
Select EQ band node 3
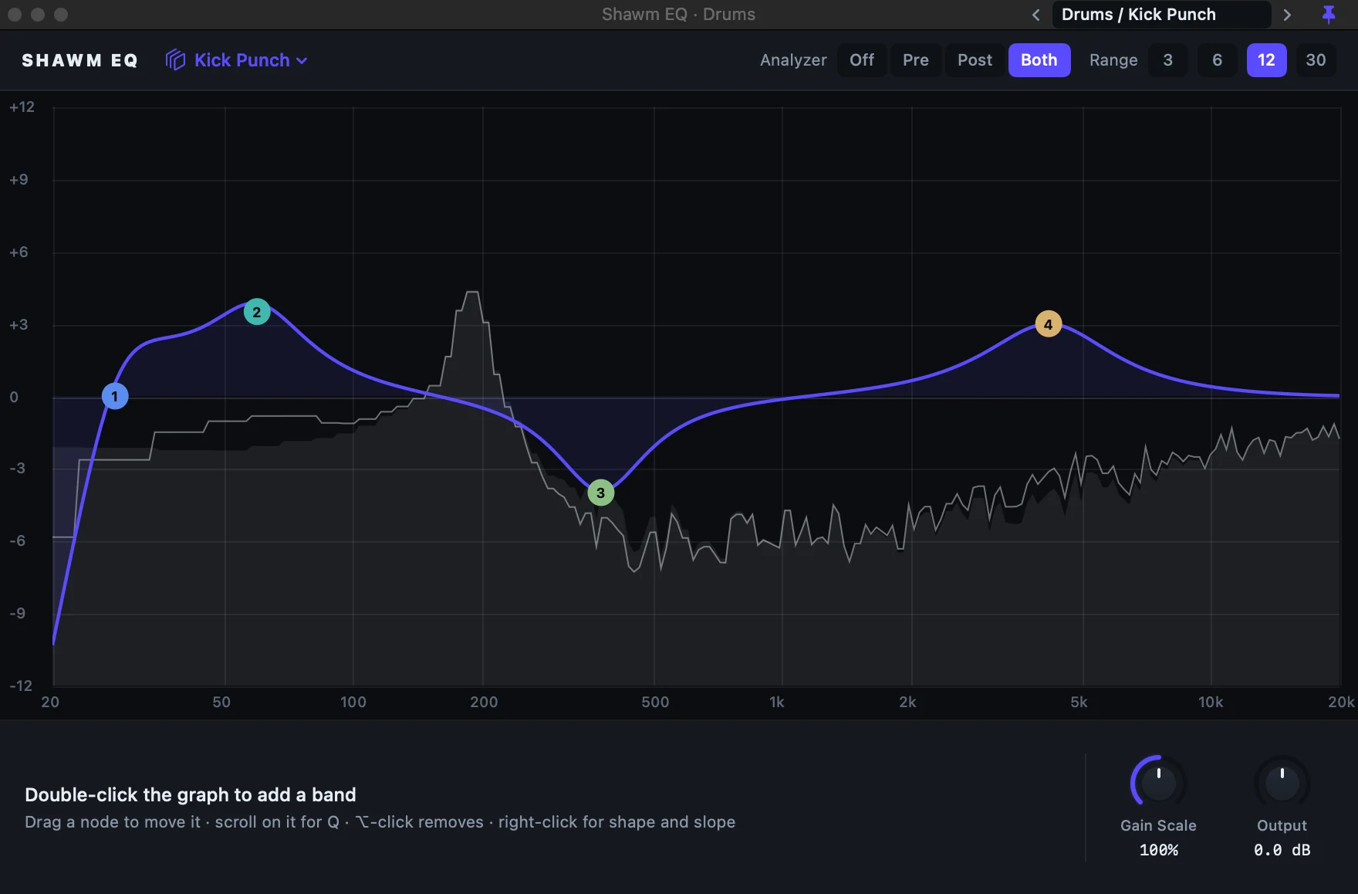(601, 493)
